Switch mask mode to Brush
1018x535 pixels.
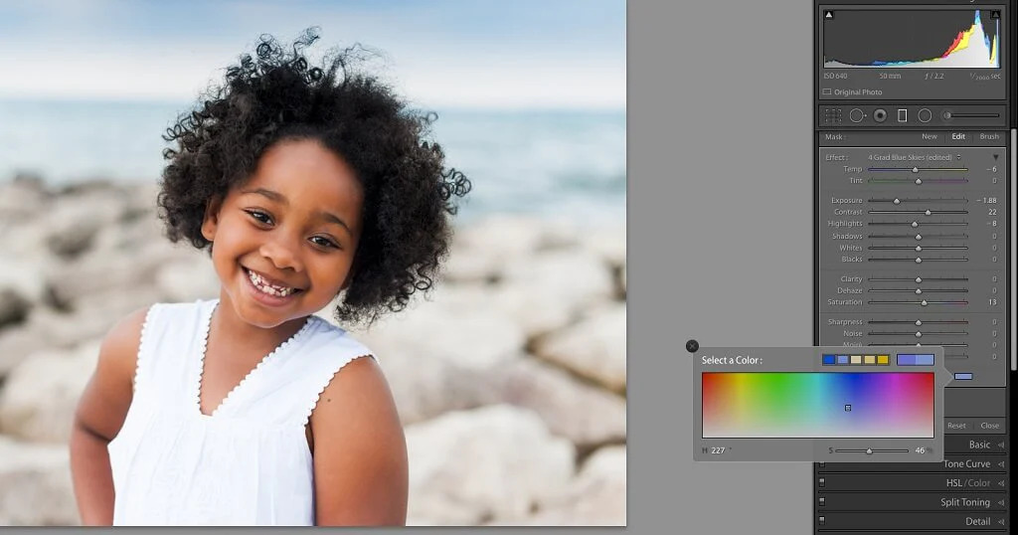989,136
